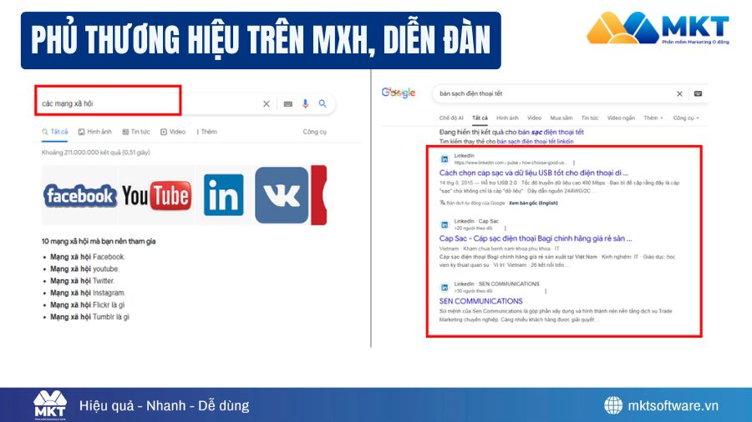Screen dimensions: 752x422
Task: Click 'Mạng xã hội Instagram' list item
Action: pos(88,293)
